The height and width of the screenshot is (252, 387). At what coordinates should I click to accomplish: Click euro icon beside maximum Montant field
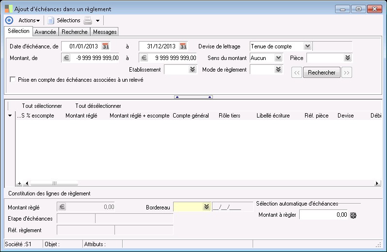(x=144, y=58)
